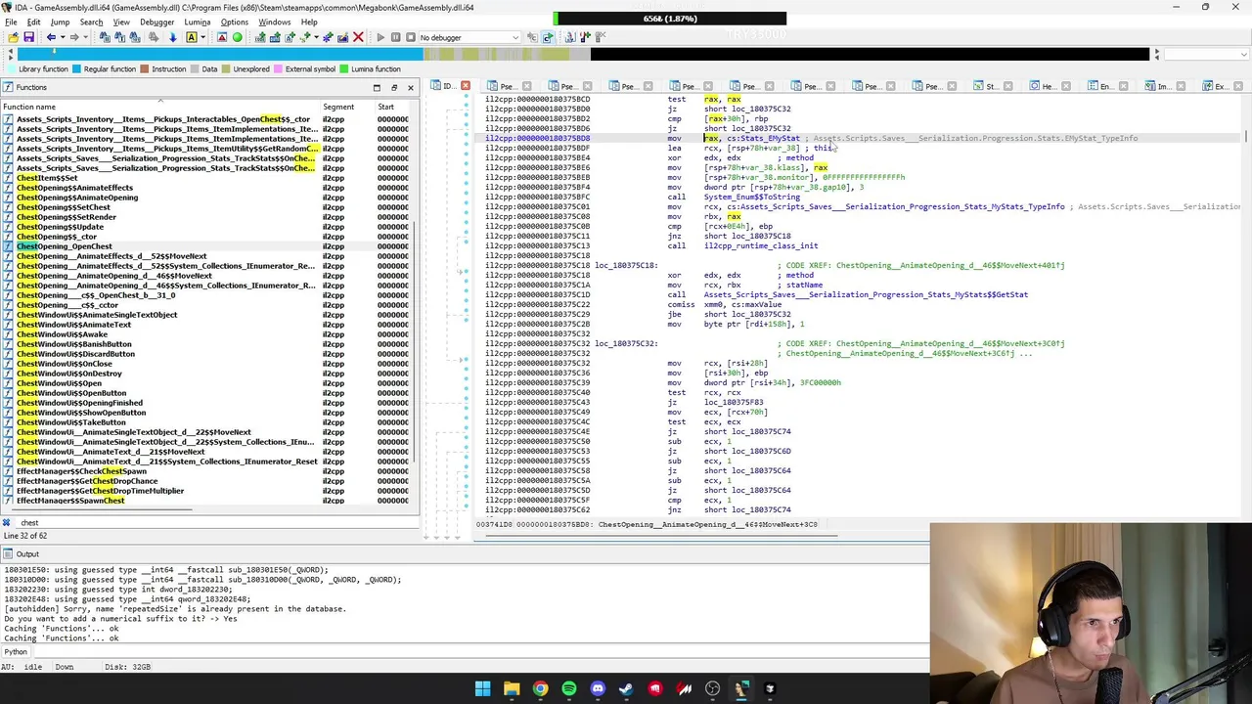Jump forward with the right arrow icon
The width and height of the screenshot is (1252, 704).
tap(74, 37)
